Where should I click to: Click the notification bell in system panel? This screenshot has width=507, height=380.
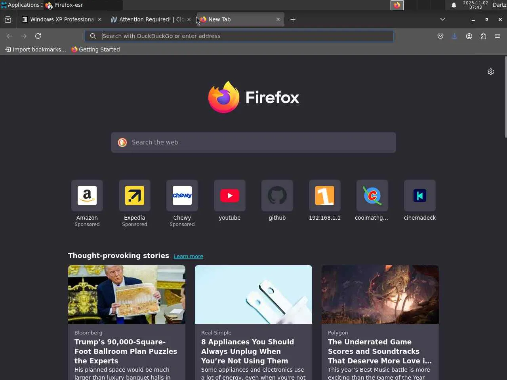(x=454, y=5)
